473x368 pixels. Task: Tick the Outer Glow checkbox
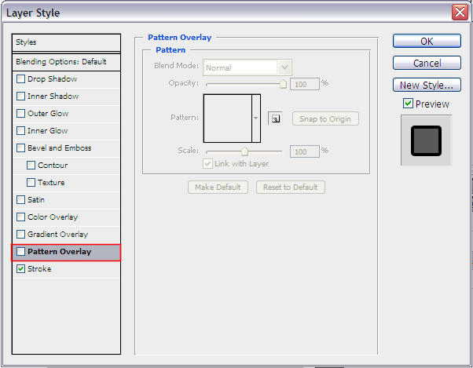coord(20,114)
